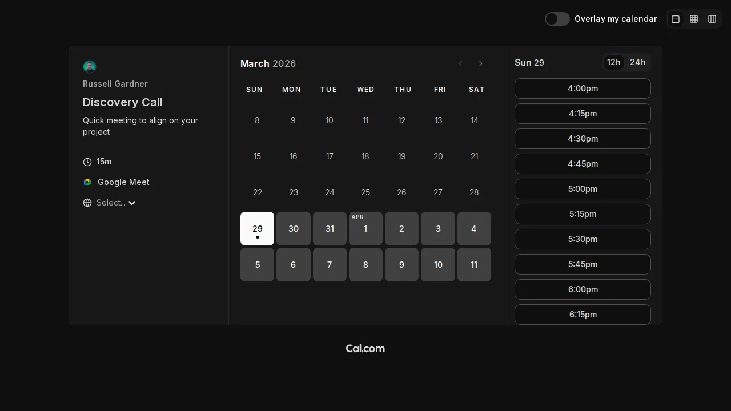Expand the chevron beside Select...

click(x=132, y=203)
